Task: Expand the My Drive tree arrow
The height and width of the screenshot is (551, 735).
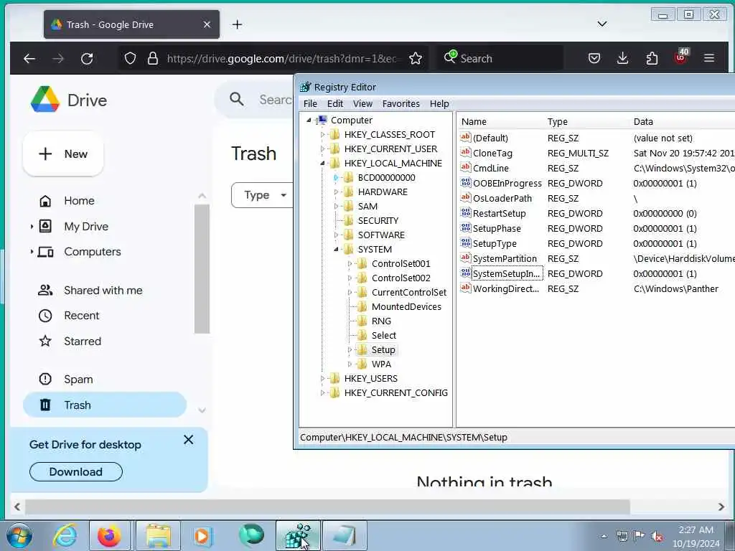Action: tap(32, 226)
